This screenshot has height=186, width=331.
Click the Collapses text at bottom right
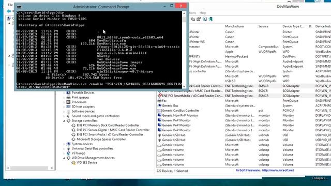pyautogui.click(x=319, y=178)
